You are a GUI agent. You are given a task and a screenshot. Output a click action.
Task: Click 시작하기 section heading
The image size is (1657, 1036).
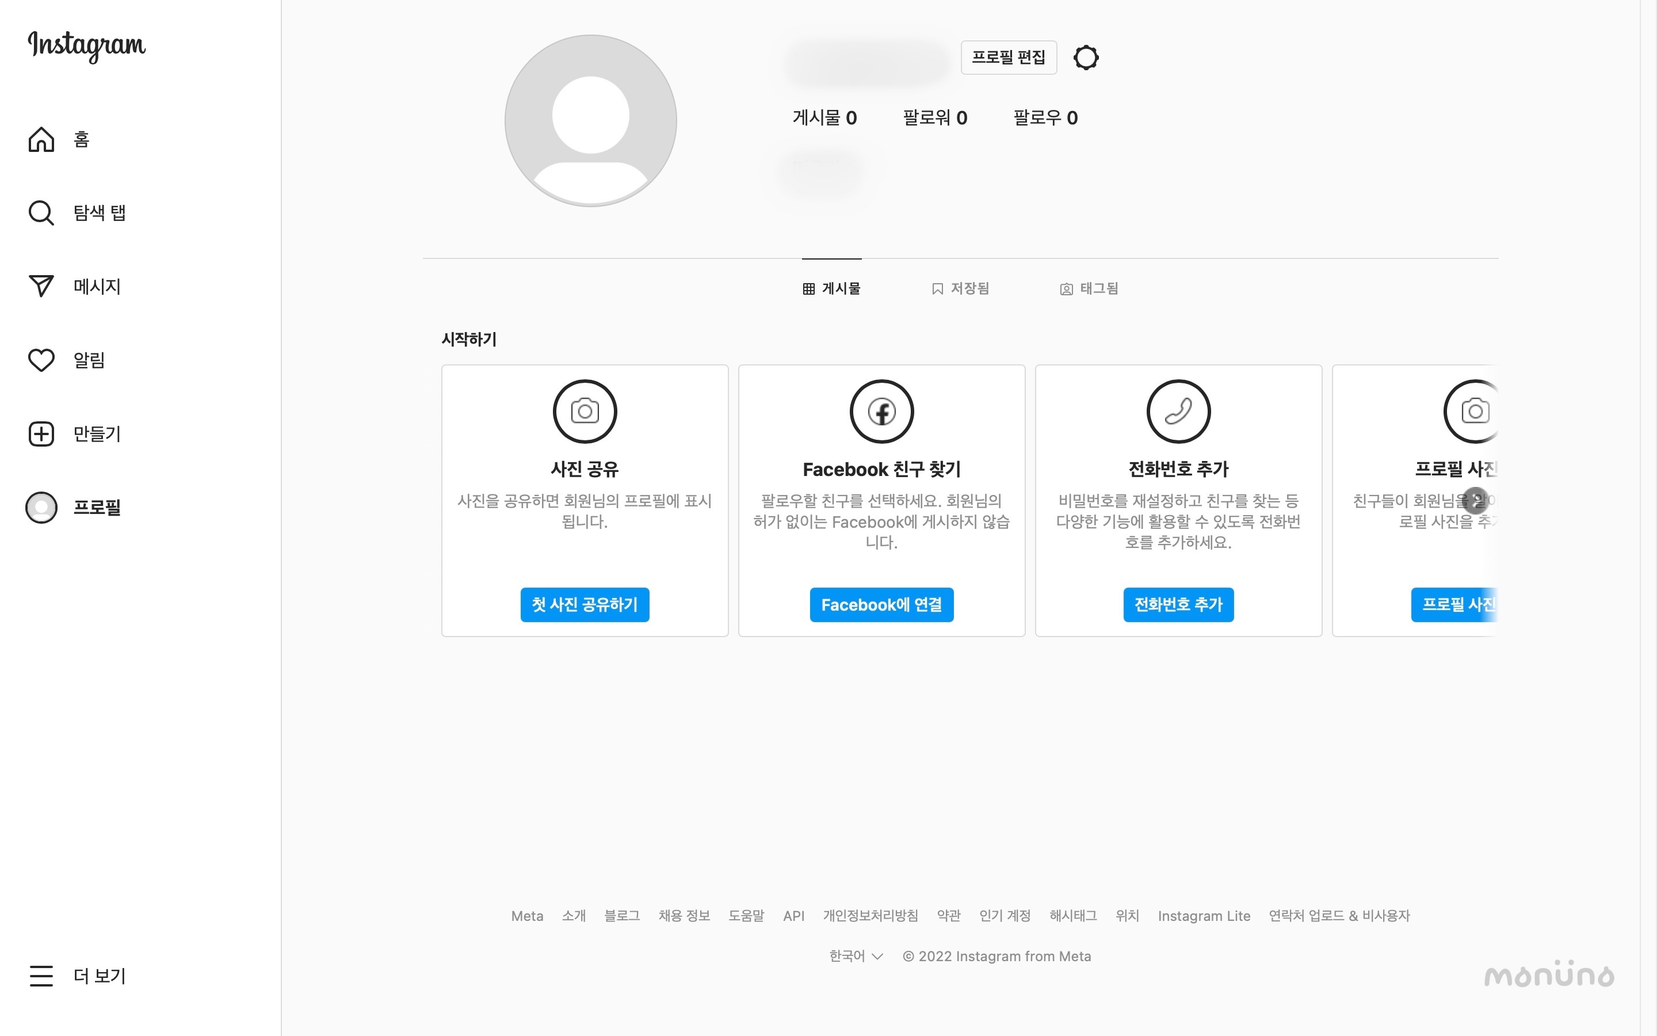click(x=469, y=339)
